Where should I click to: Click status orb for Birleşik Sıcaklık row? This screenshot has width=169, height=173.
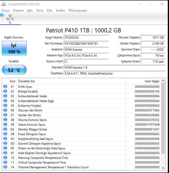click(x=5, y=91)
